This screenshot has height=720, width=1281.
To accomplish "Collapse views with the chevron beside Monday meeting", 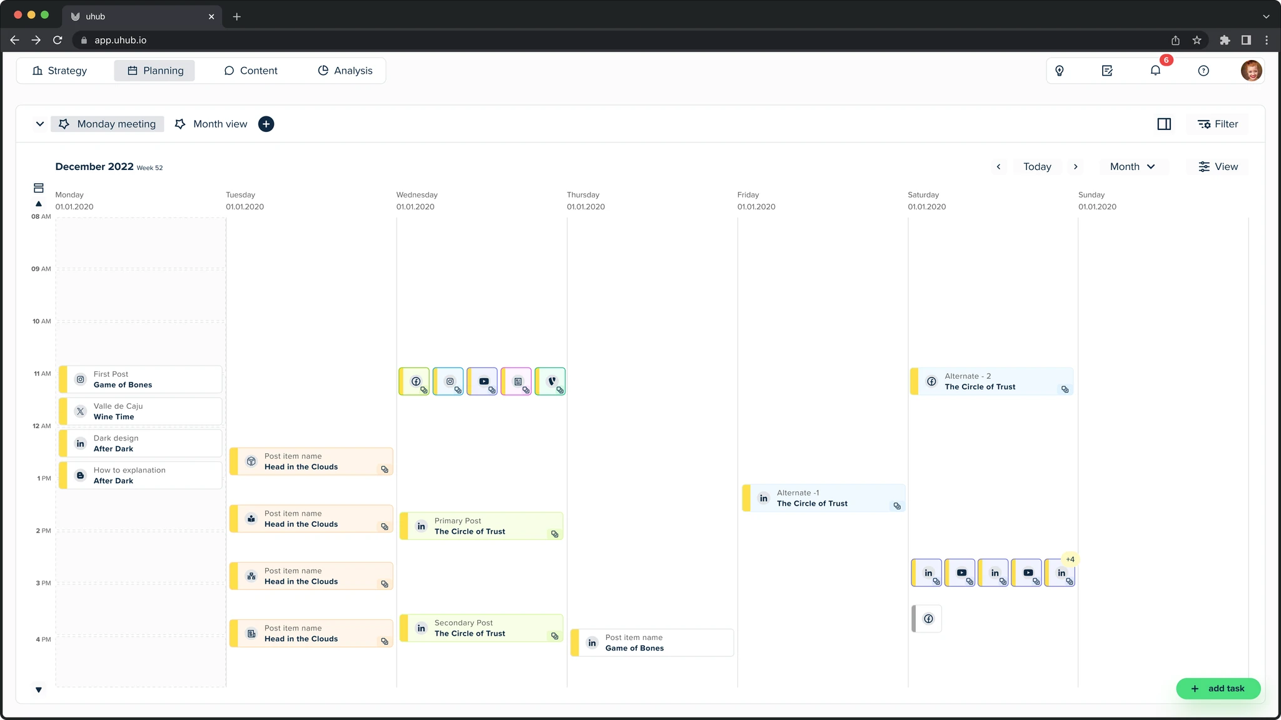I will pos(40,124).
